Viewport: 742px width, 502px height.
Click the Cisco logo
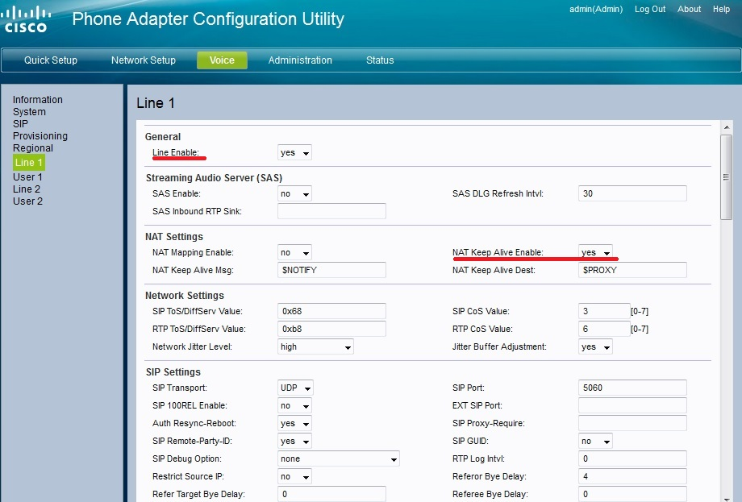click(26, 19)
